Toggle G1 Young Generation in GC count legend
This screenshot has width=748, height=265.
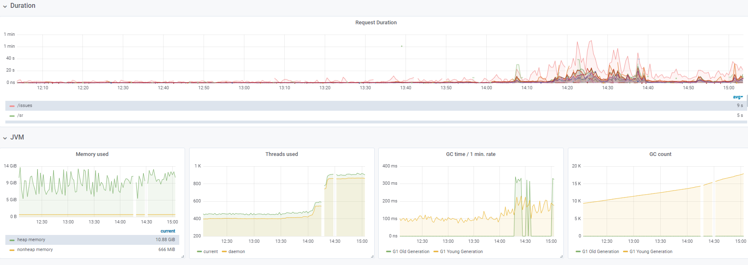(651, 252)
